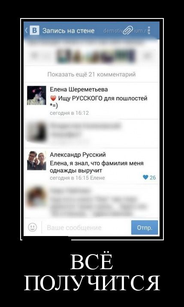Tap the comment text 'Ищу РУССКОГО для пошлостей'

pos(103,98)
